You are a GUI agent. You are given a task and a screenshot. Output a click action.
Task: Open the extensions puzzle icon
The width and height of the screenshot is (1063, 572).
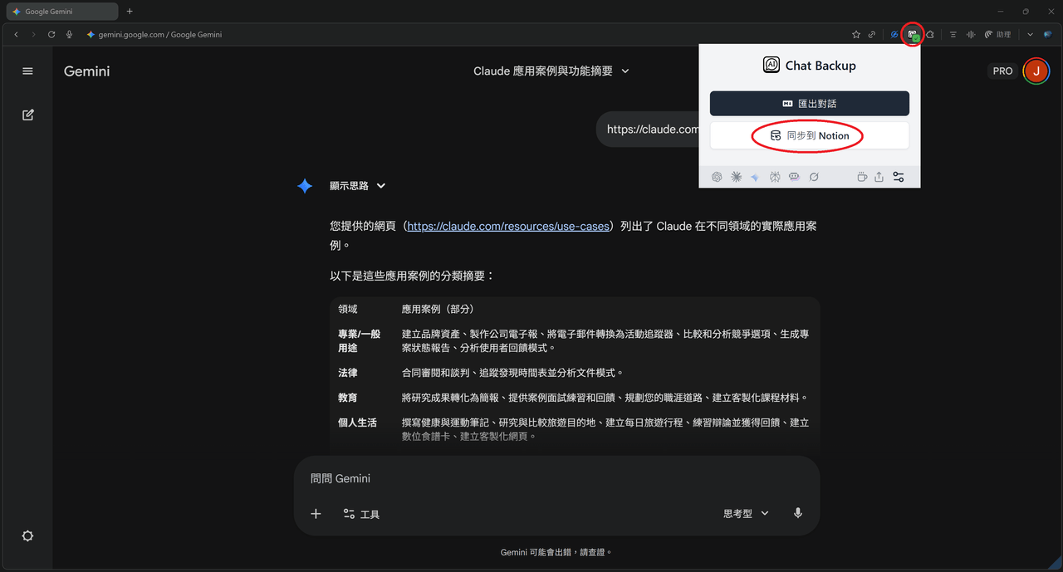930,35
